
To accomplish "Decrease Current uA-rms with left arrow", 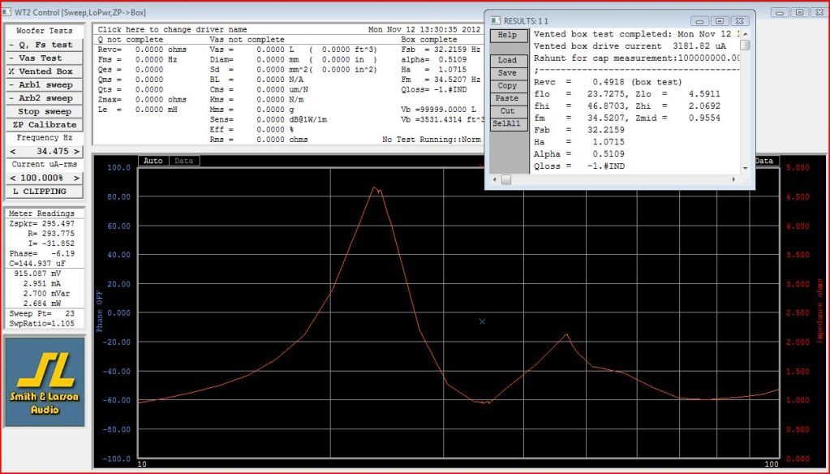I will pos(12,178).
